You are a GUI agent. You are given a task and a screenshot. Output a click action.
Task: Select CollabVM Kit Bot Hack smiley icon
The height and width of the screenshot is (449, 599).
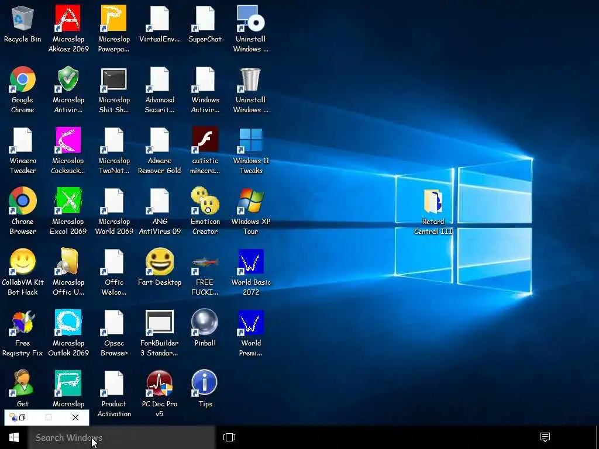(x=23, y=272)
